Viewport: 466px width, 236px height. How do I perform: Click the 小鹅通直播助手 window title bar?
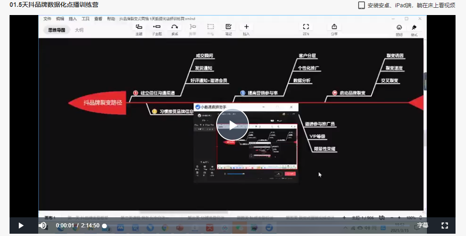pyautogui.click(x=246, y=107)
